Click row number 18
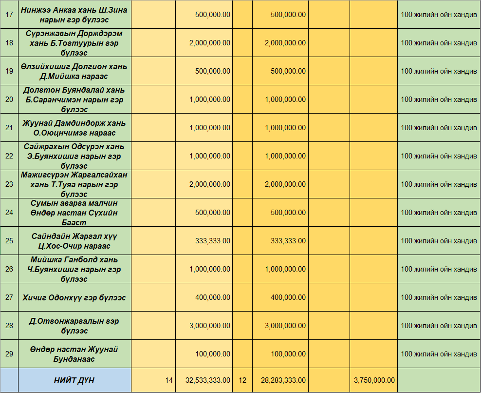Screen dimensions: 481x393 point(9,43)
